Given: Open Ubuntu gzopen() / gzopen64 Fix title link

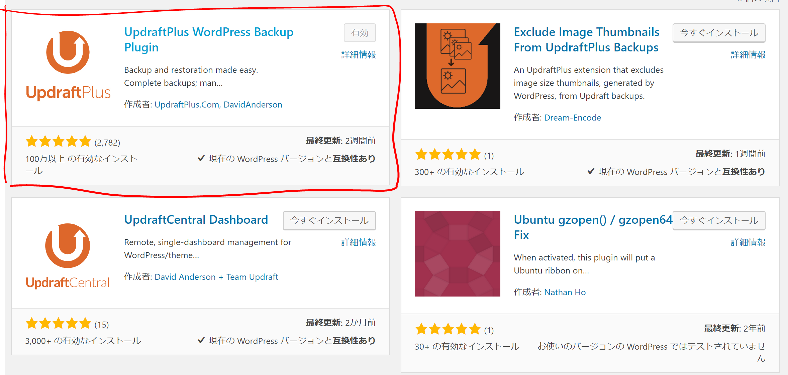Looking at the screenshot, I should pyautogui.click(x=593, y=227).
